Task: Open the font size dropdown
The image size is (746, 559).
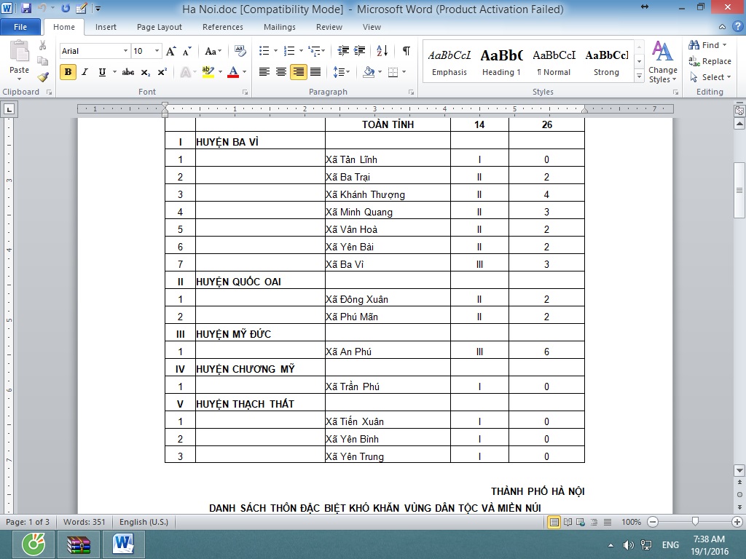Action: [157, 51]
